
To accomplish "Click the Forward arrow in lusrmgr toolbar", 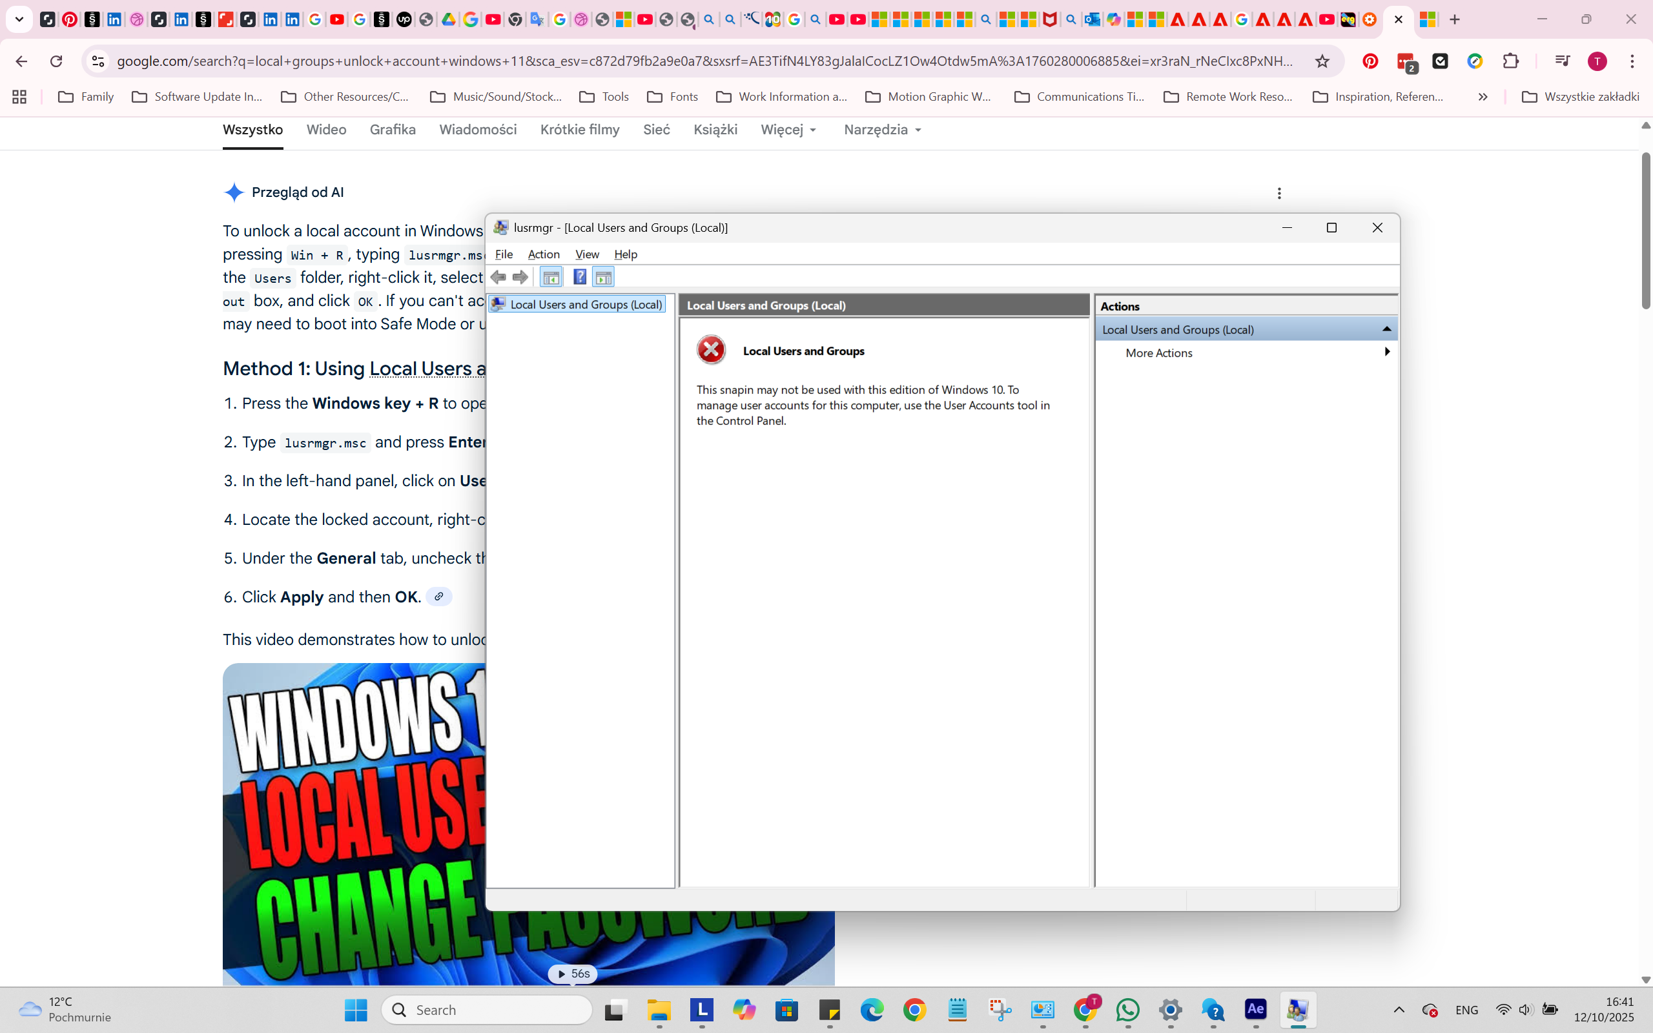I will (520, 277).
